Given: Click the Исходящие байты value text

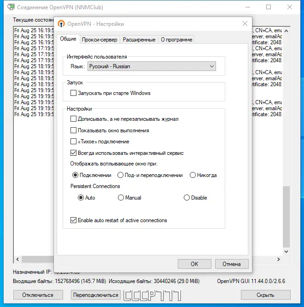Looking at the screenshot, I should pyautogui.click(x=177, y=281).
